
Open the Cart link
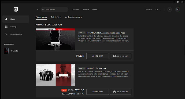point(157,9)
